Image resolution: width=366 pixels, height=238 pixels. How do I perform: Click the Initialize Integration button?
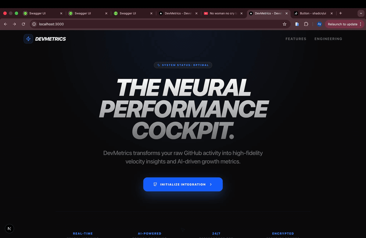point(183,184)
